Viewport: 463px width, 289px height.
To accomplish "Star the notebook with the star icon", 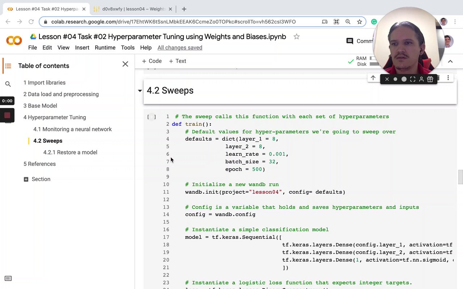I will point(296,36).
